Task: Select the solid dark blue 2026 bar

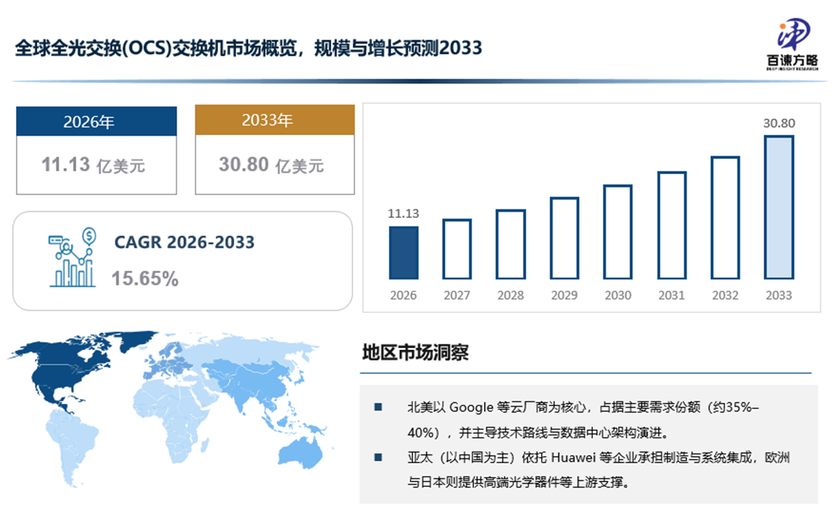Action: point(403,253)
